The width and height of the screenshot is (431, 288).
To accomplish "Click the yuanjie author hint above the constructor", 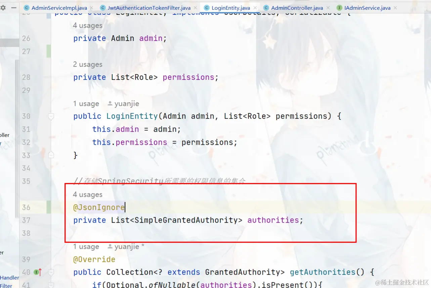I will coord(123,104).
